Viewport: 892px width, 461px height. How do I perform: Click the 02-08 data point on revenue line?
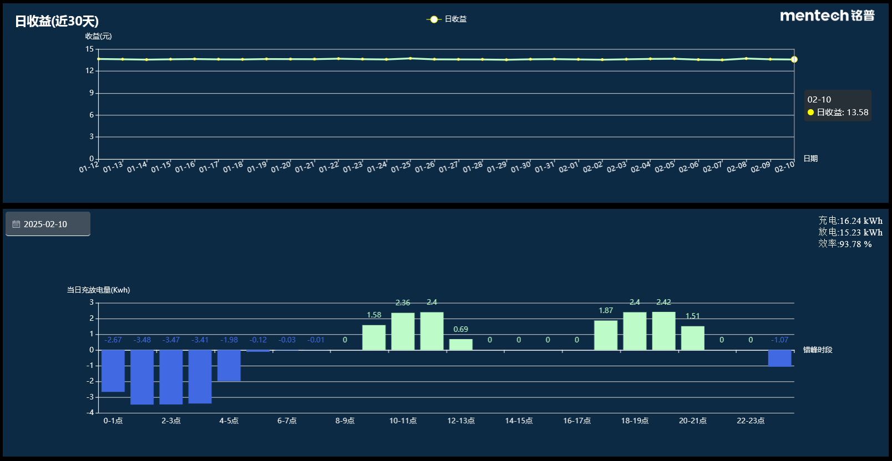(x=746, y=58)
